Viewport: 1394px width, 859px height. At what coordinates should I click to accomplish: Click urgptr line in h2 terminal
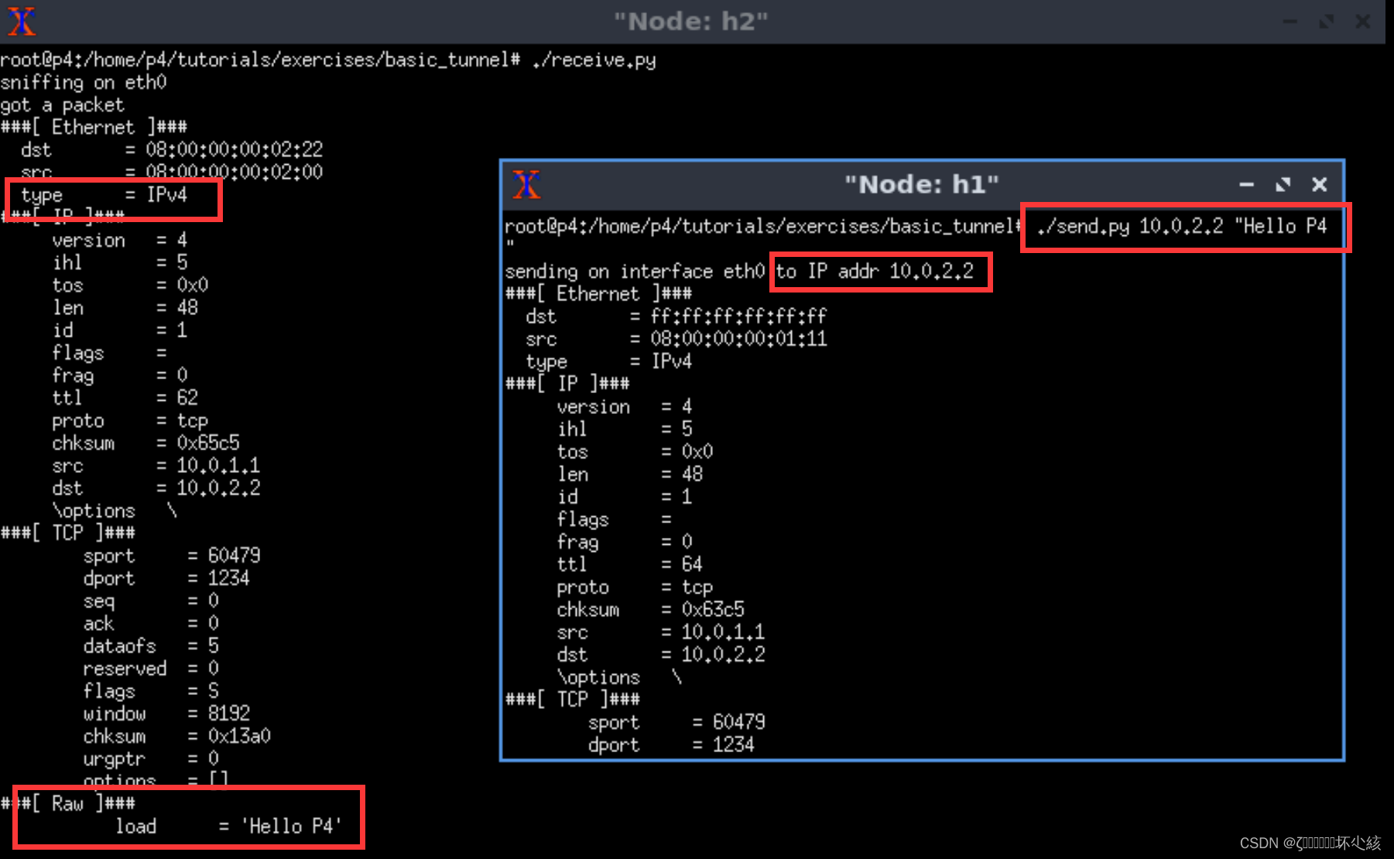151,759
